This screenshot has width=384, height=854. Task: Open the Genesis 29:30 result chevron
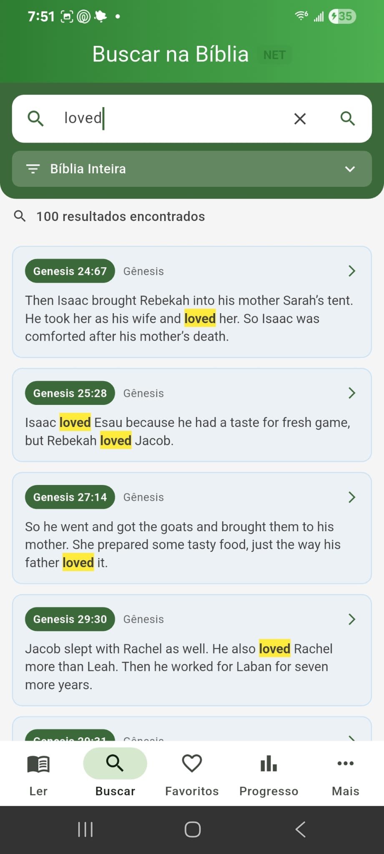pos(351,619)
